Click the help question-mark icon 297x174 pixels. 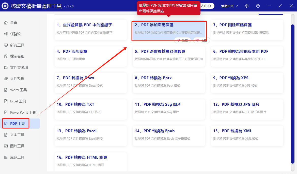[x=258, y=6]
